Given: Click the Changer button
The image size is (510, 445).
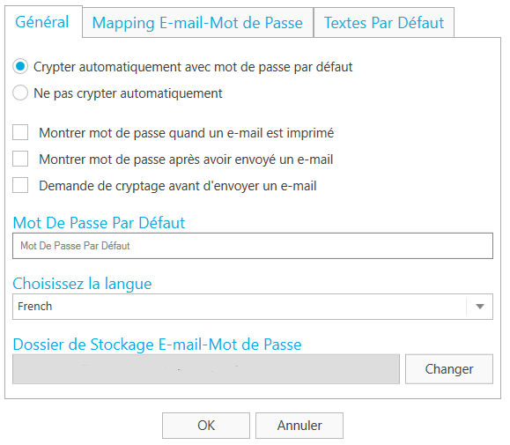Looking at the screenshot, I should coord(449,369).
